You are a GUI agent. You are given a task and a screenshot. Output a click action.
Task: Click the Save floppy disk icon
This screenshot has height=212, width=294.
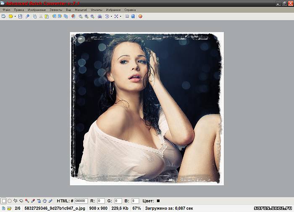click(20, 16)
